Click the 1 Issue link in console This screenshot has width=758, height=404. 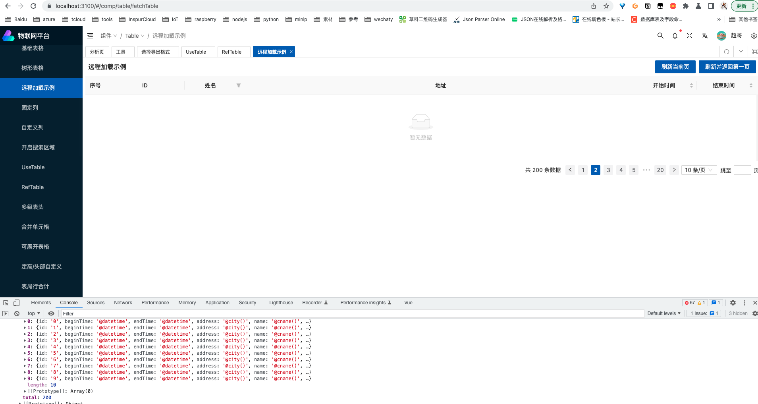(x=704, y=313)
